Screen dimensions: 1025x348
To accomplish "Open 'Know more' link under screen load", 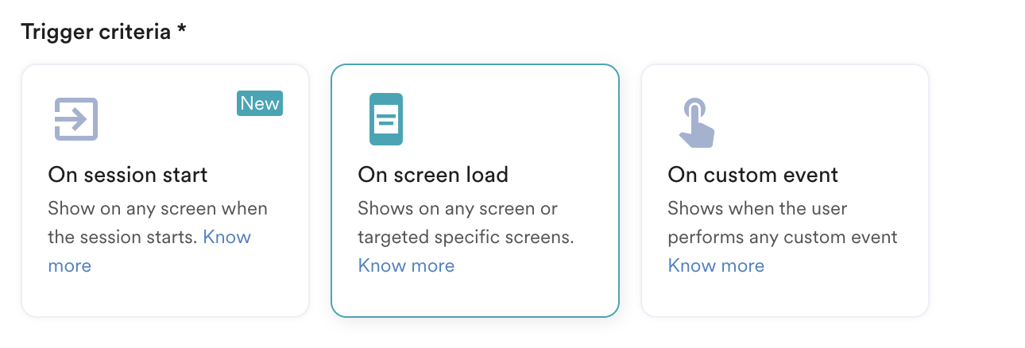I will [x=406, y=265].
